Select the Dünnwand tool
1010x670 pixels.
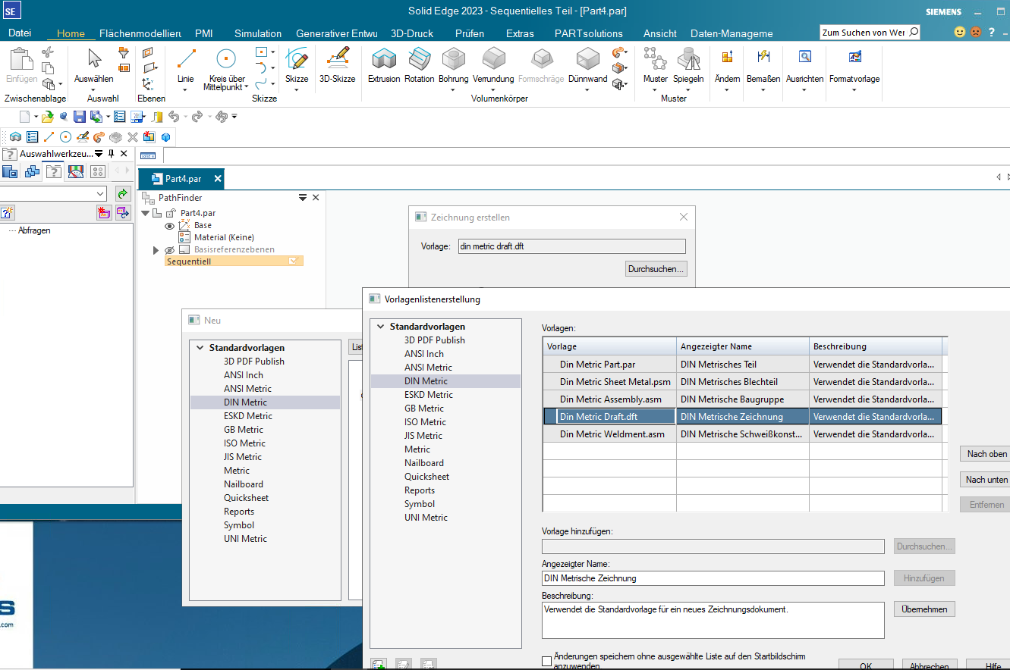(x=587, y=64)
